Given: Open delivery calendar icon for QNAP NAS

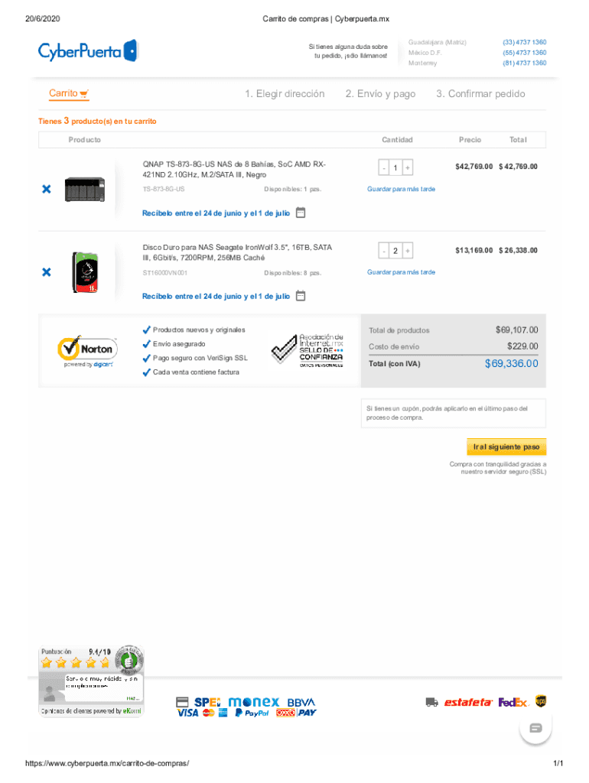Looking at the screenshot, I should (x=301, y=213).
